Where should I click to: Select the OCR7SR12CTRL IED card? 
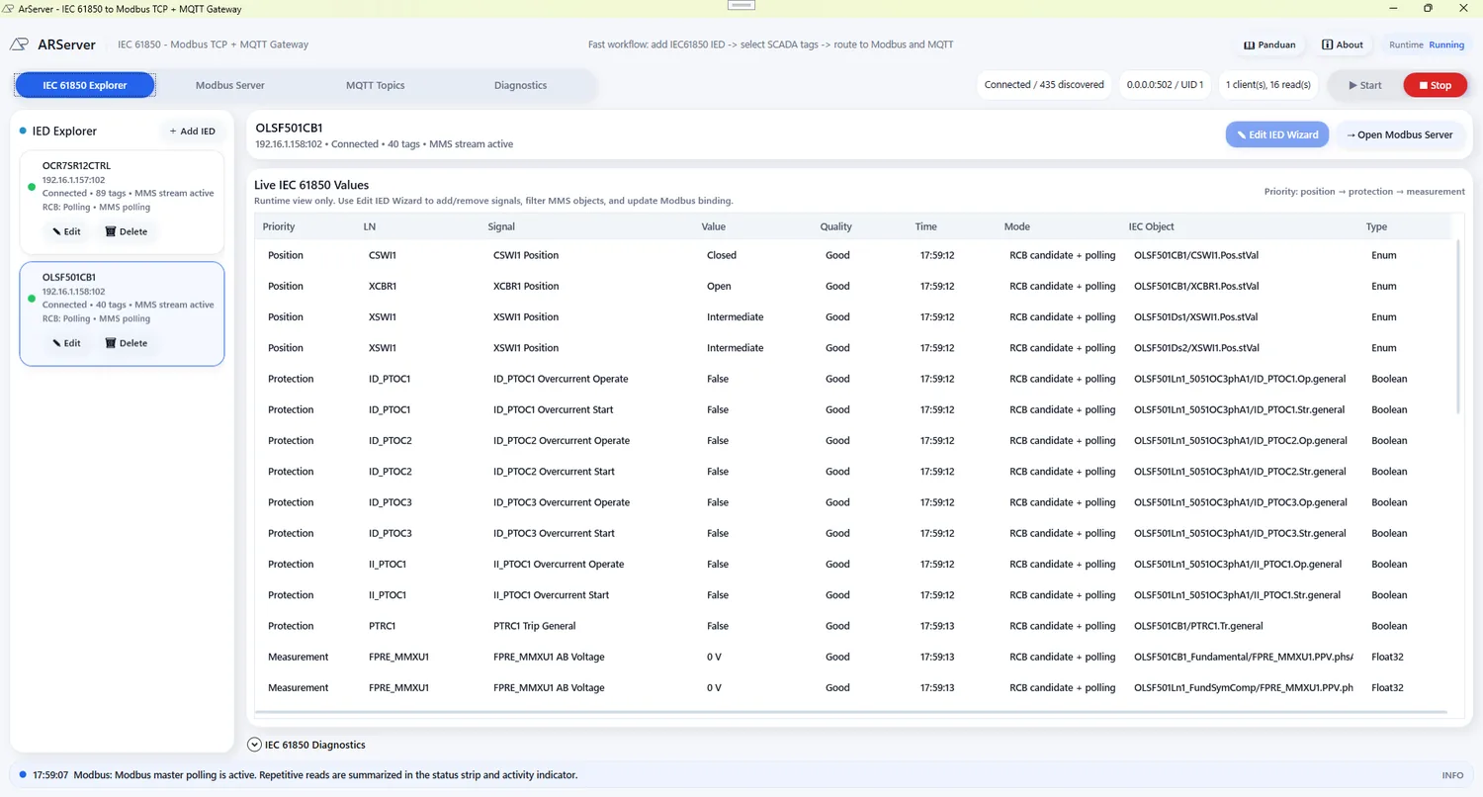(122, 202)
